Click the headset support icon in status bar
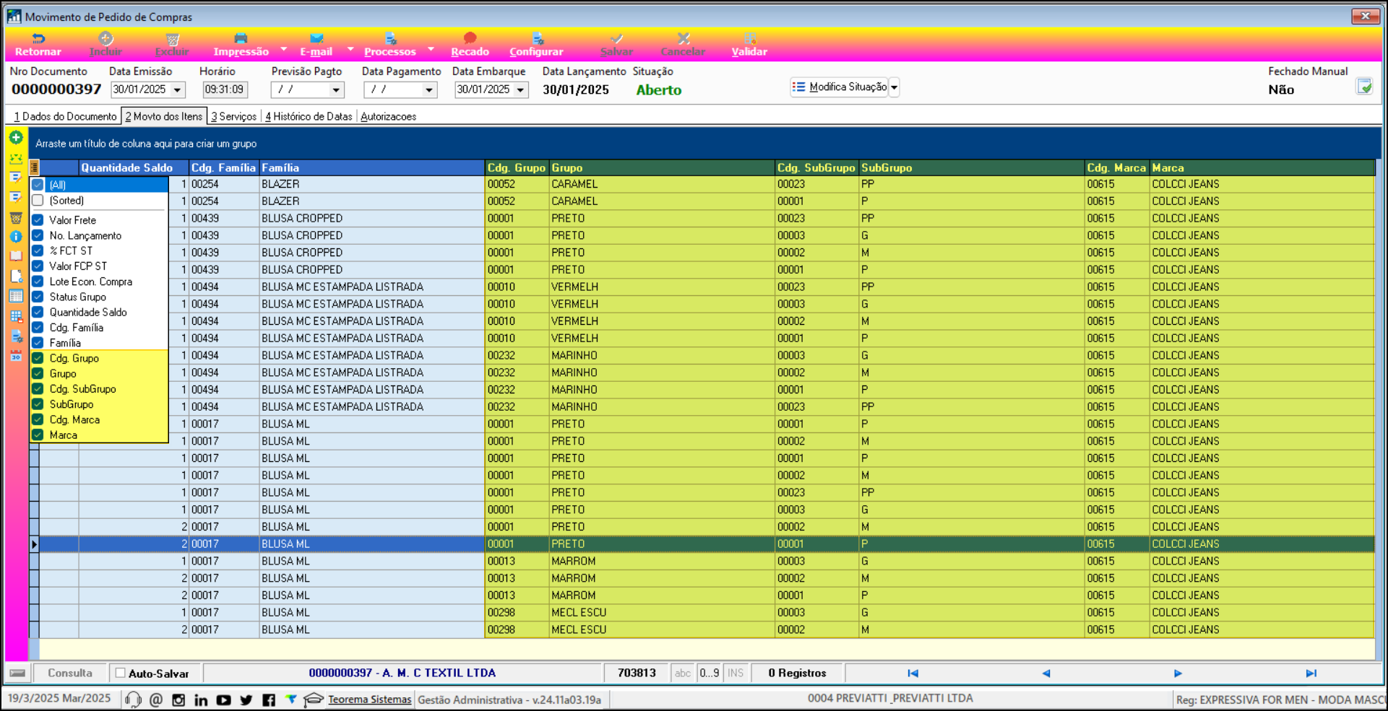The height and width of the screenshot is (711, 1388). click(133, 699)
